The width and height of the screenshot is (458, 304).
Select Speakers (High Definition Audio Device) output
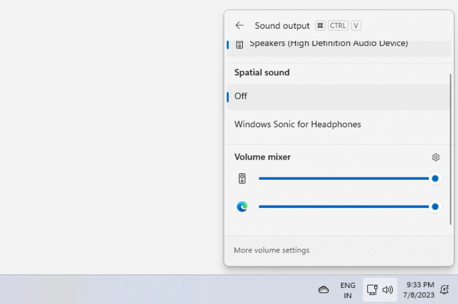[328, 44]
